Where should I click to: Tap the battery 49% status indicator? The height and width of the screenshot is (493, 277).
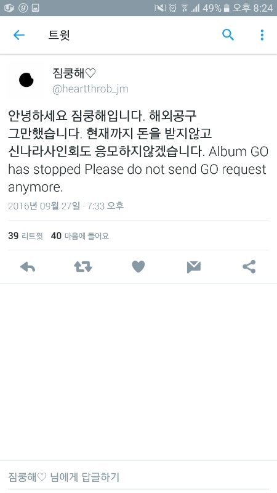point(216,8)
